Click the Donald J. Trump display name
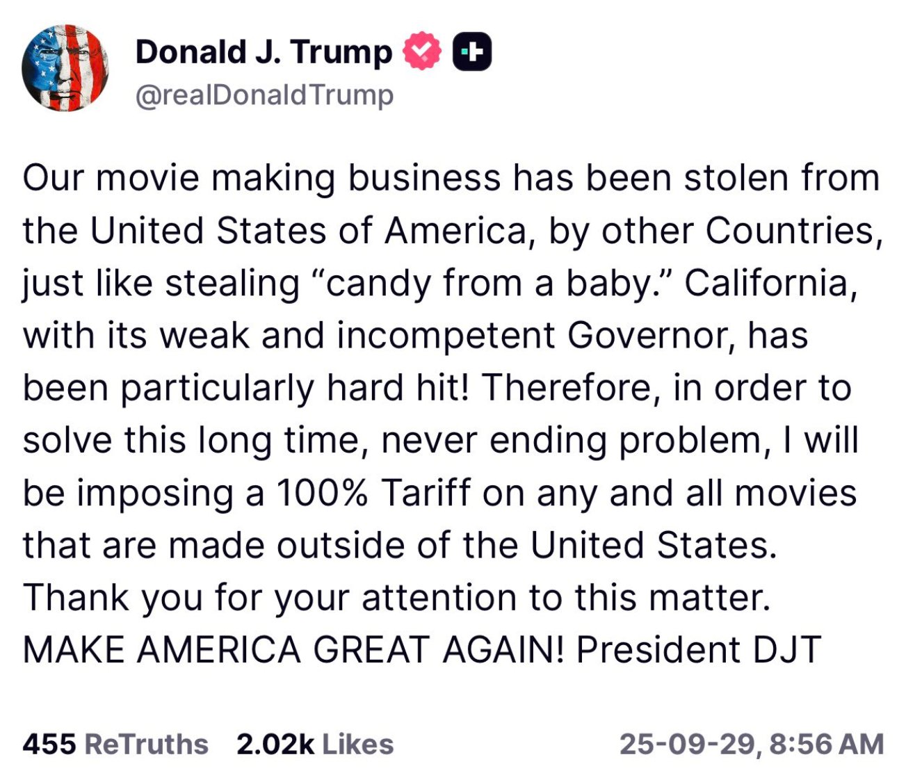Screen dimensions: 906x773 tap(264, 52)
